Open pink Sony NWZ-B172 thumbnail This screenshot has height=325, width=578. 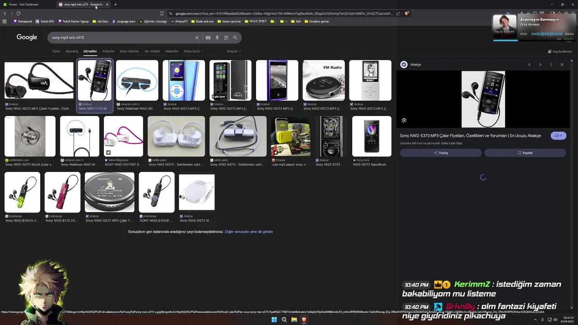[62, 192]
